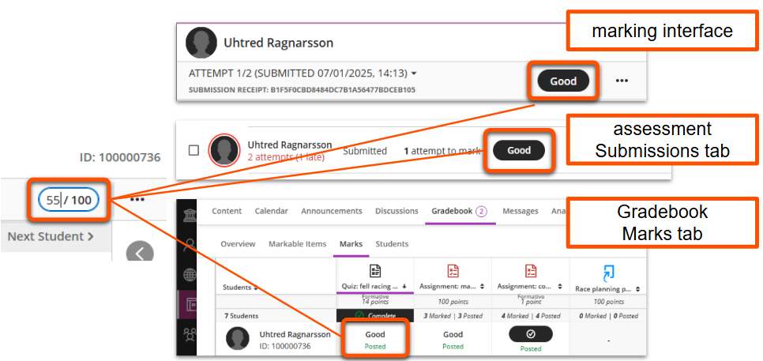Image resolution: width=763 pixels, height=361 pixels.
Task: Click Good mark pill in Submissions row
Action: tap(518, 150)
